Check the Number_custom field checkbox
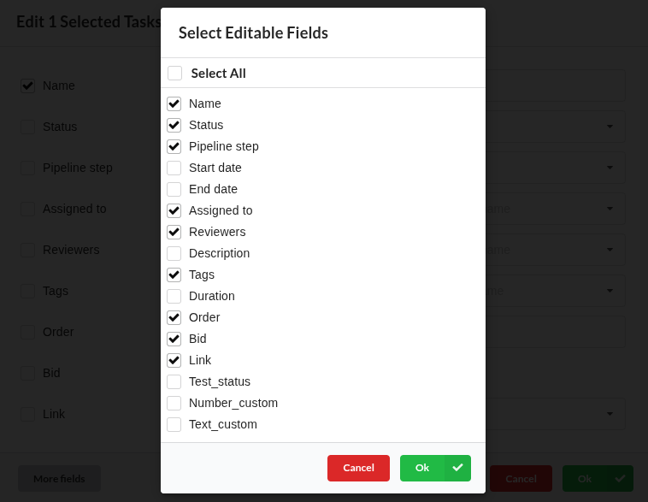The height and width of the screenshot is (502, 648). pos(174,403)
